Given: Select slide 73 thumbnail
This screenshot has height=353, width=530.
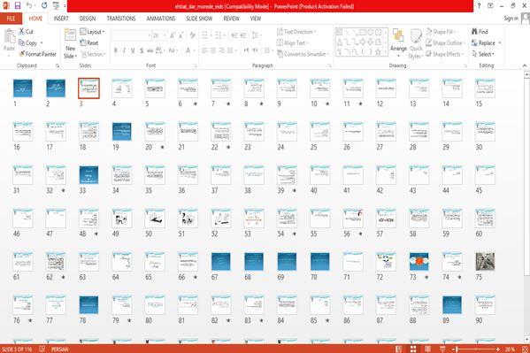Looking at the screenshot, I should point(419,261).
